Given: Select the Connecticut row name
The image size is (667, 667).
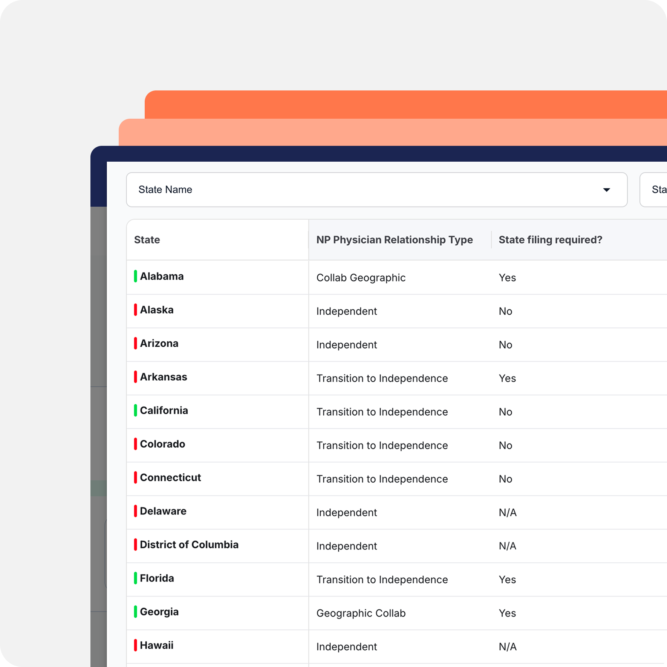Looking at the screenshot, I should [170, 477].
